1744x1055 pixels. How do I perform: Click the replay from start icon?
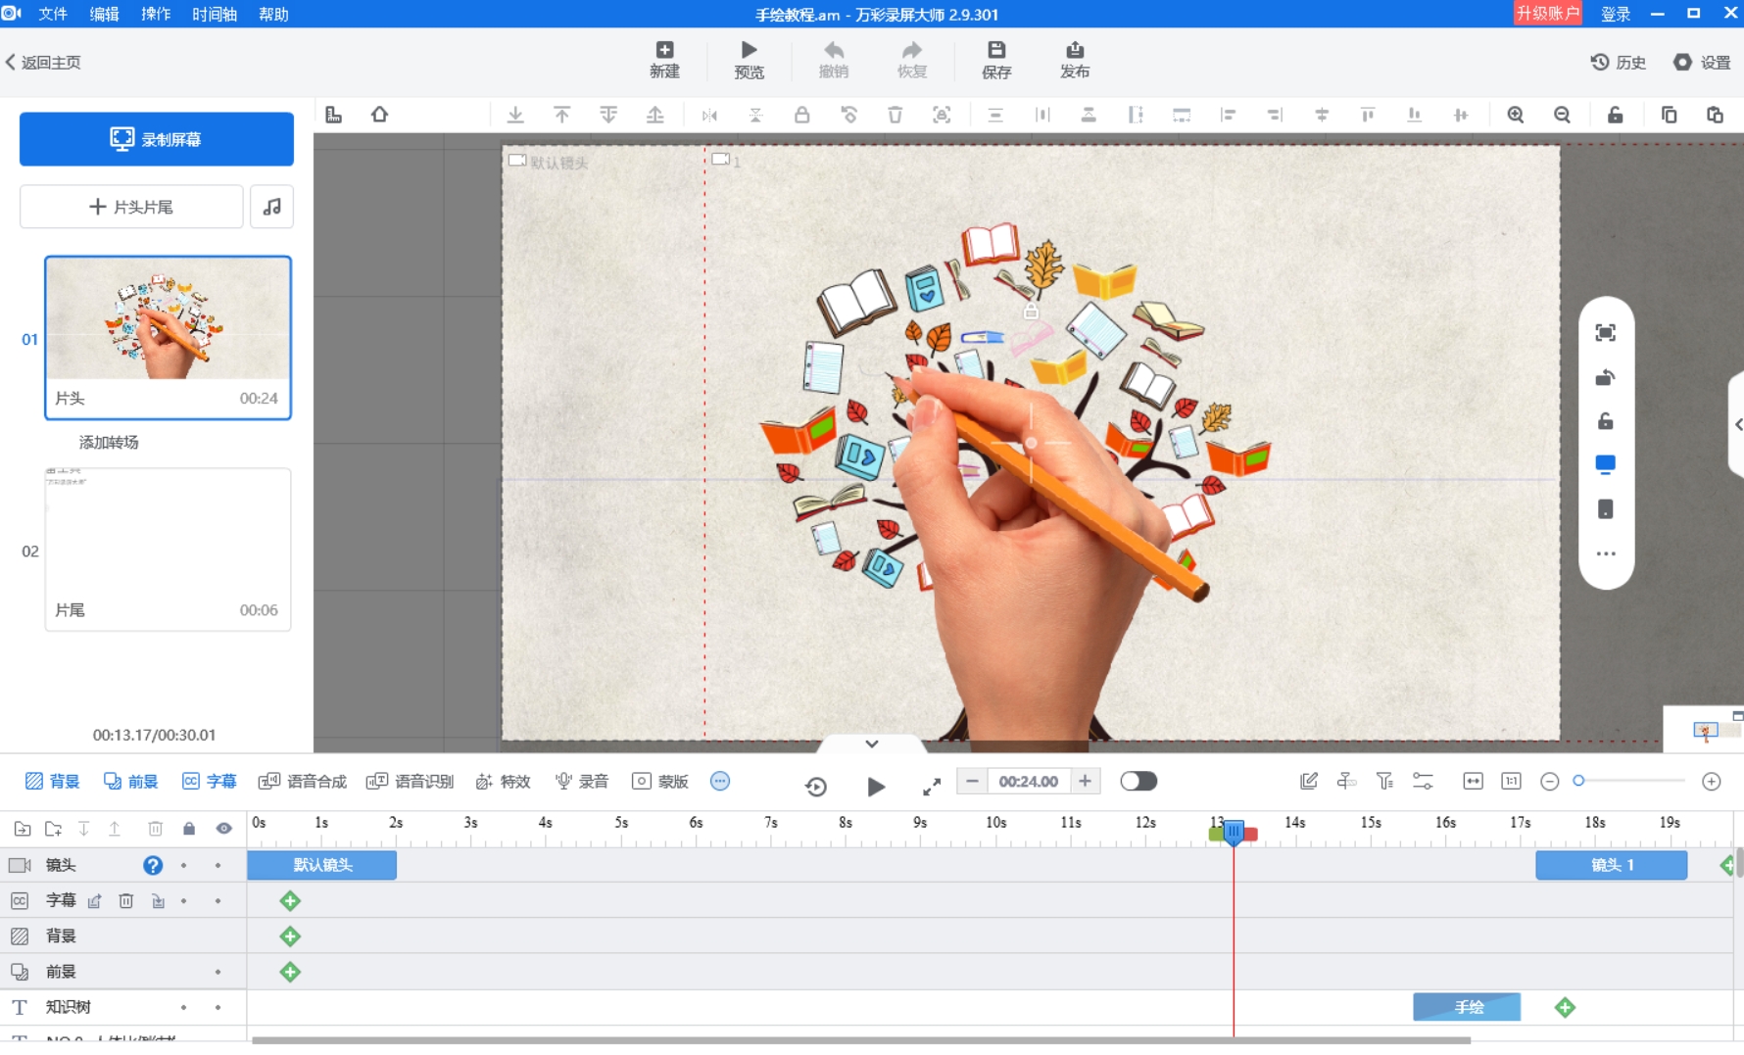click(816, 786)
